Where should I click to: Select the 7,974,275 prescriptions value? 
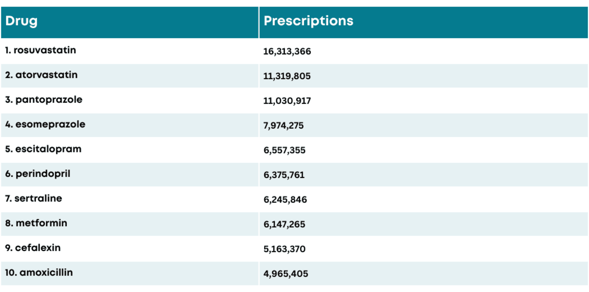(284, 126)
